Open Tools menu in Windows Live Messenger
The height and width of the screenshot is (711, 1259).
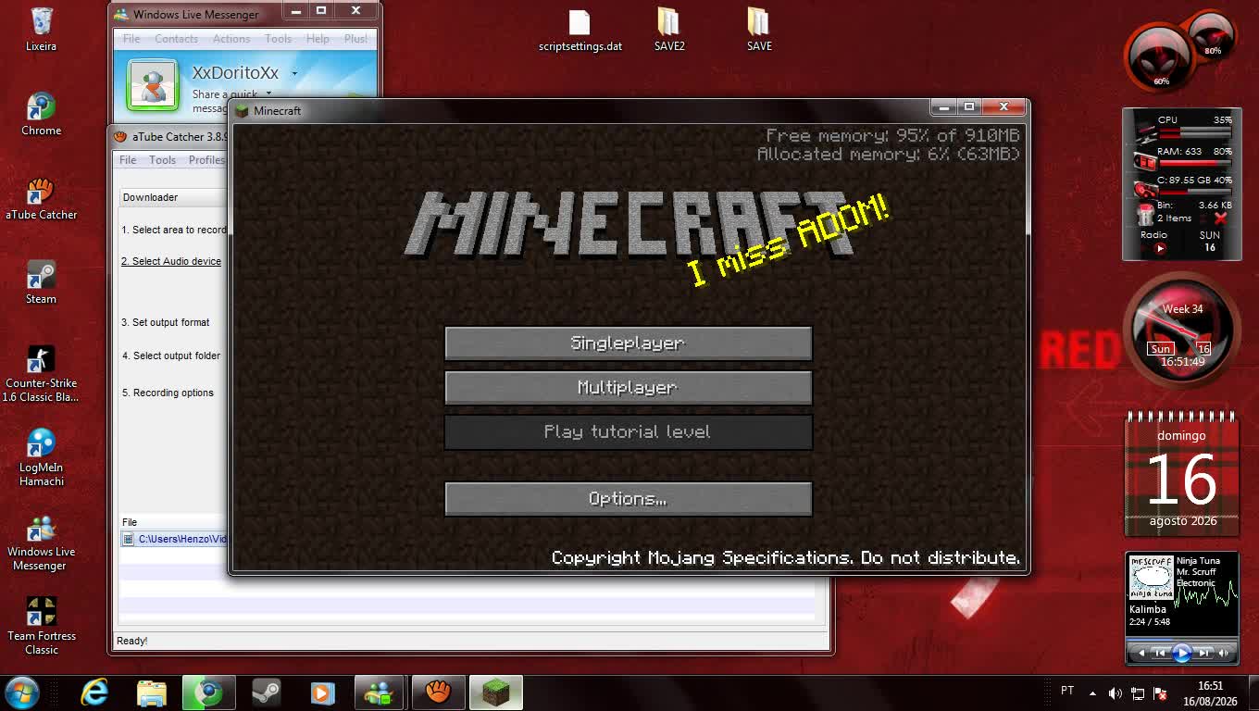(x=279, y=39)
